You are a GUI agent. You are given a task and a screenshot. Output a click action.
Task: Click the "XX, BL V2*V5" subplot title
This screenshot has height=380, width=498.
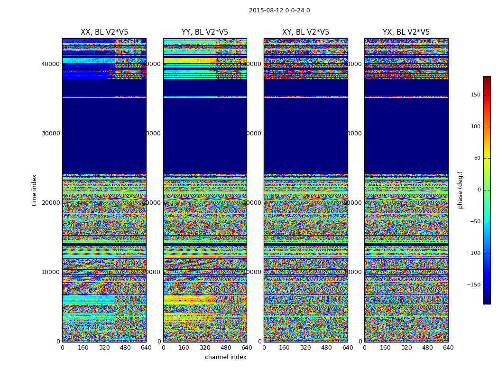[x=104, y=32]
